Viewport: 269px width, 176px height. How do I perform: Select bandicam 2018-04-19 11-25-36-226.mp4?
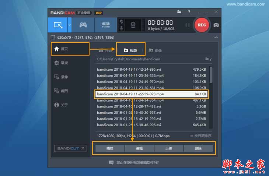[x=151, y=75]
